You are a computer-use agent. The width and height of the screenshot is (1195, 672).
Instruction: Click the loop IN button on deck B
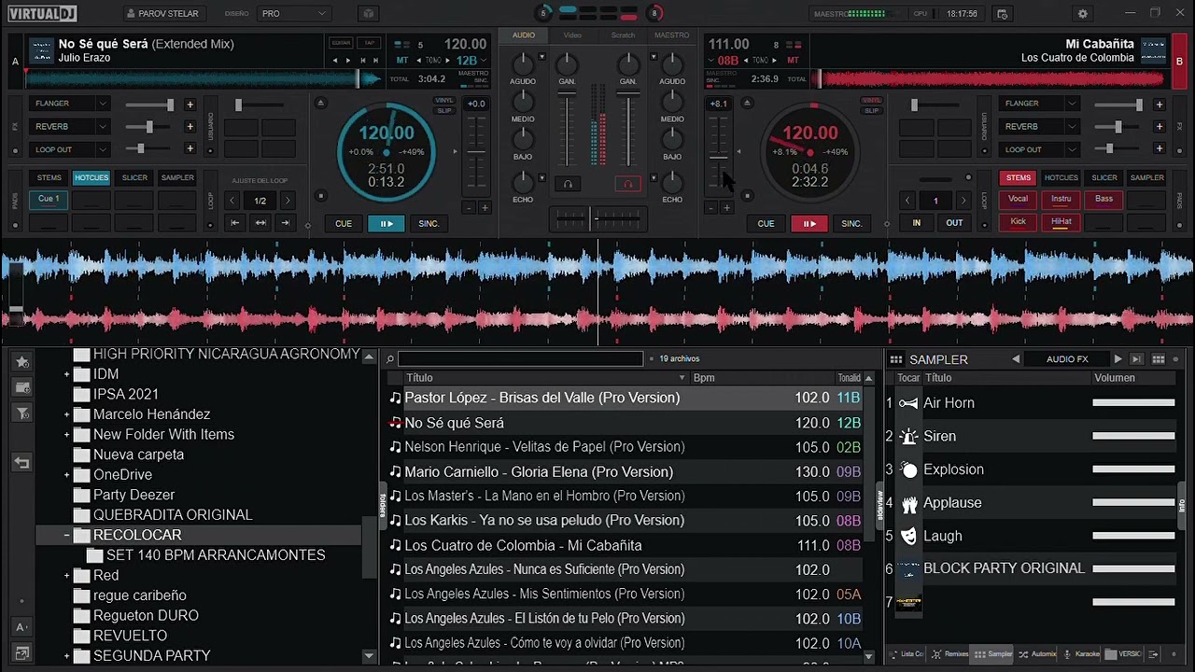pos(917,223)
